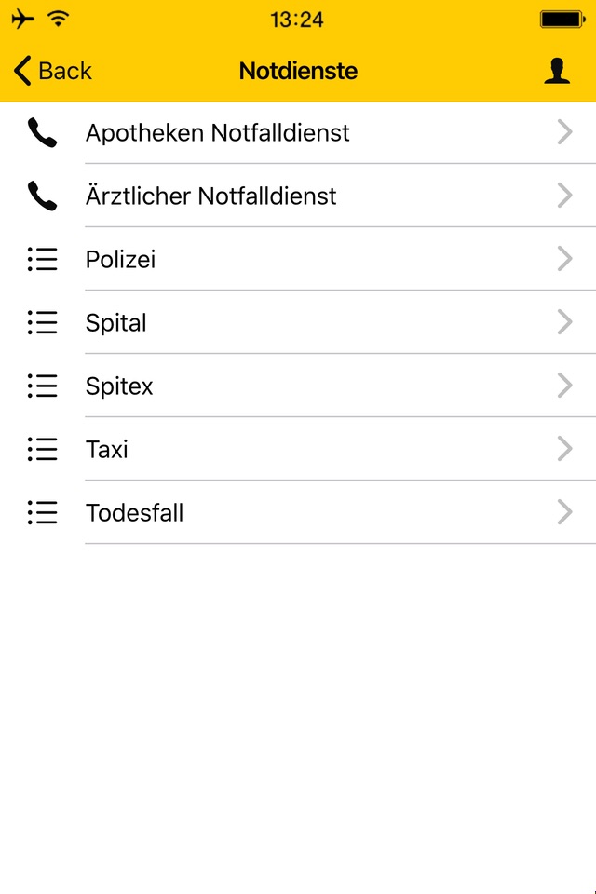
Task: Open the user profile icon
Action: pos(557,72)
